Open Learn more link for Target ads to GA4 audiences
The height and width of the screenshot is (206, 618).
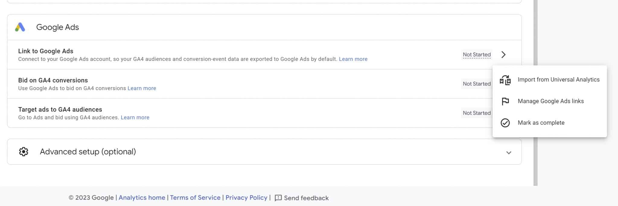[135, 117]
